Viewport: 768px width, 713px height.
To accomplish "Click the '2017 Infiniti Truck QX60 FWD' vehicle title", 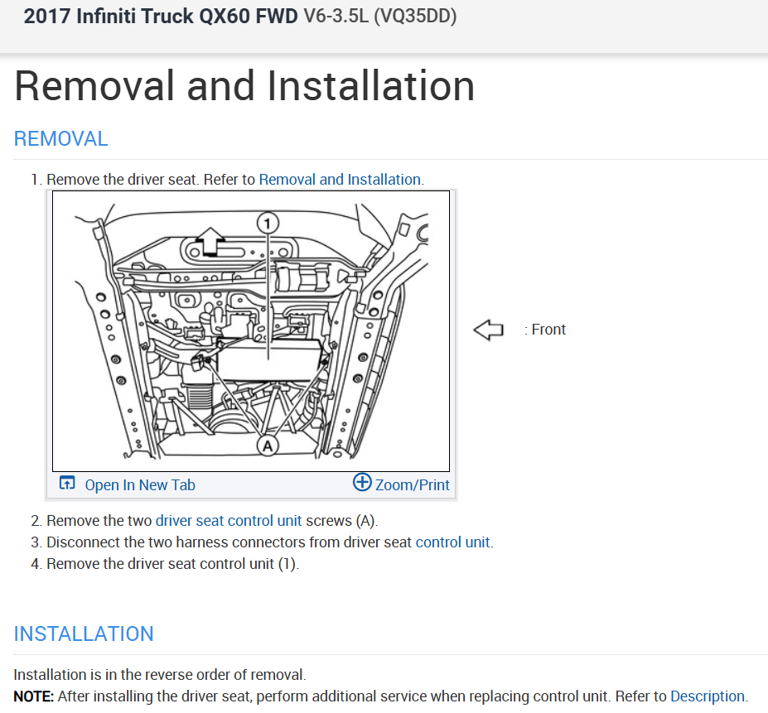I will click(161, 17).
